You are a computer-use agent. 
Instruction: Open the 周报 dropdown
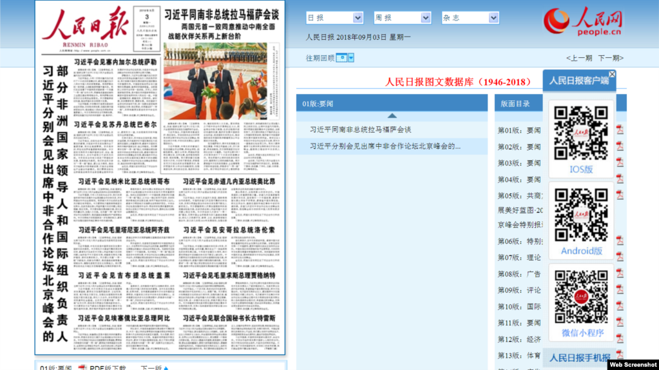(x=402, y=17)
